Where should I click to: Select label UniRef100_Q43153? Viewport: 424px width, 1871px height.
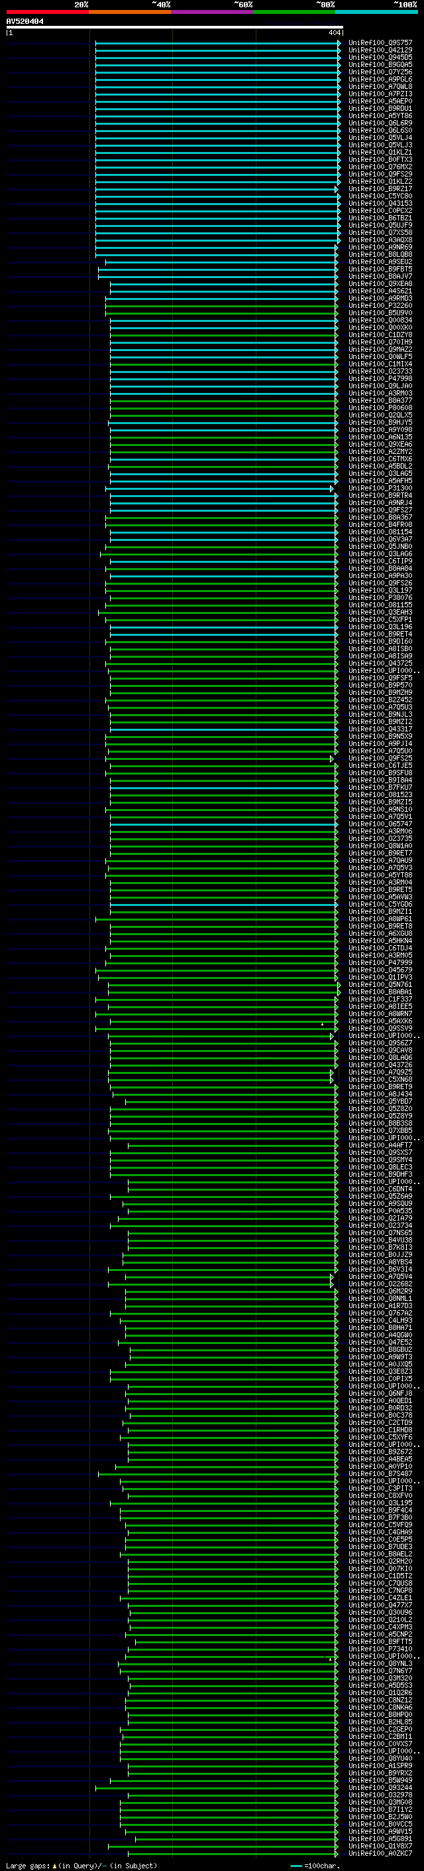380,203
